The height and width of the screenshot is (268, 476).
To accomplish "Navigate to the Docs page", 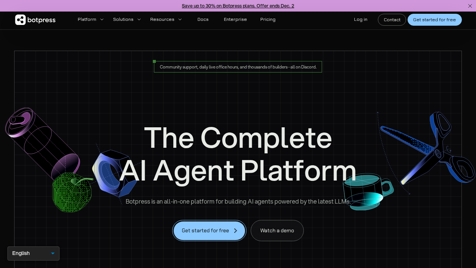I will [203, 19].
